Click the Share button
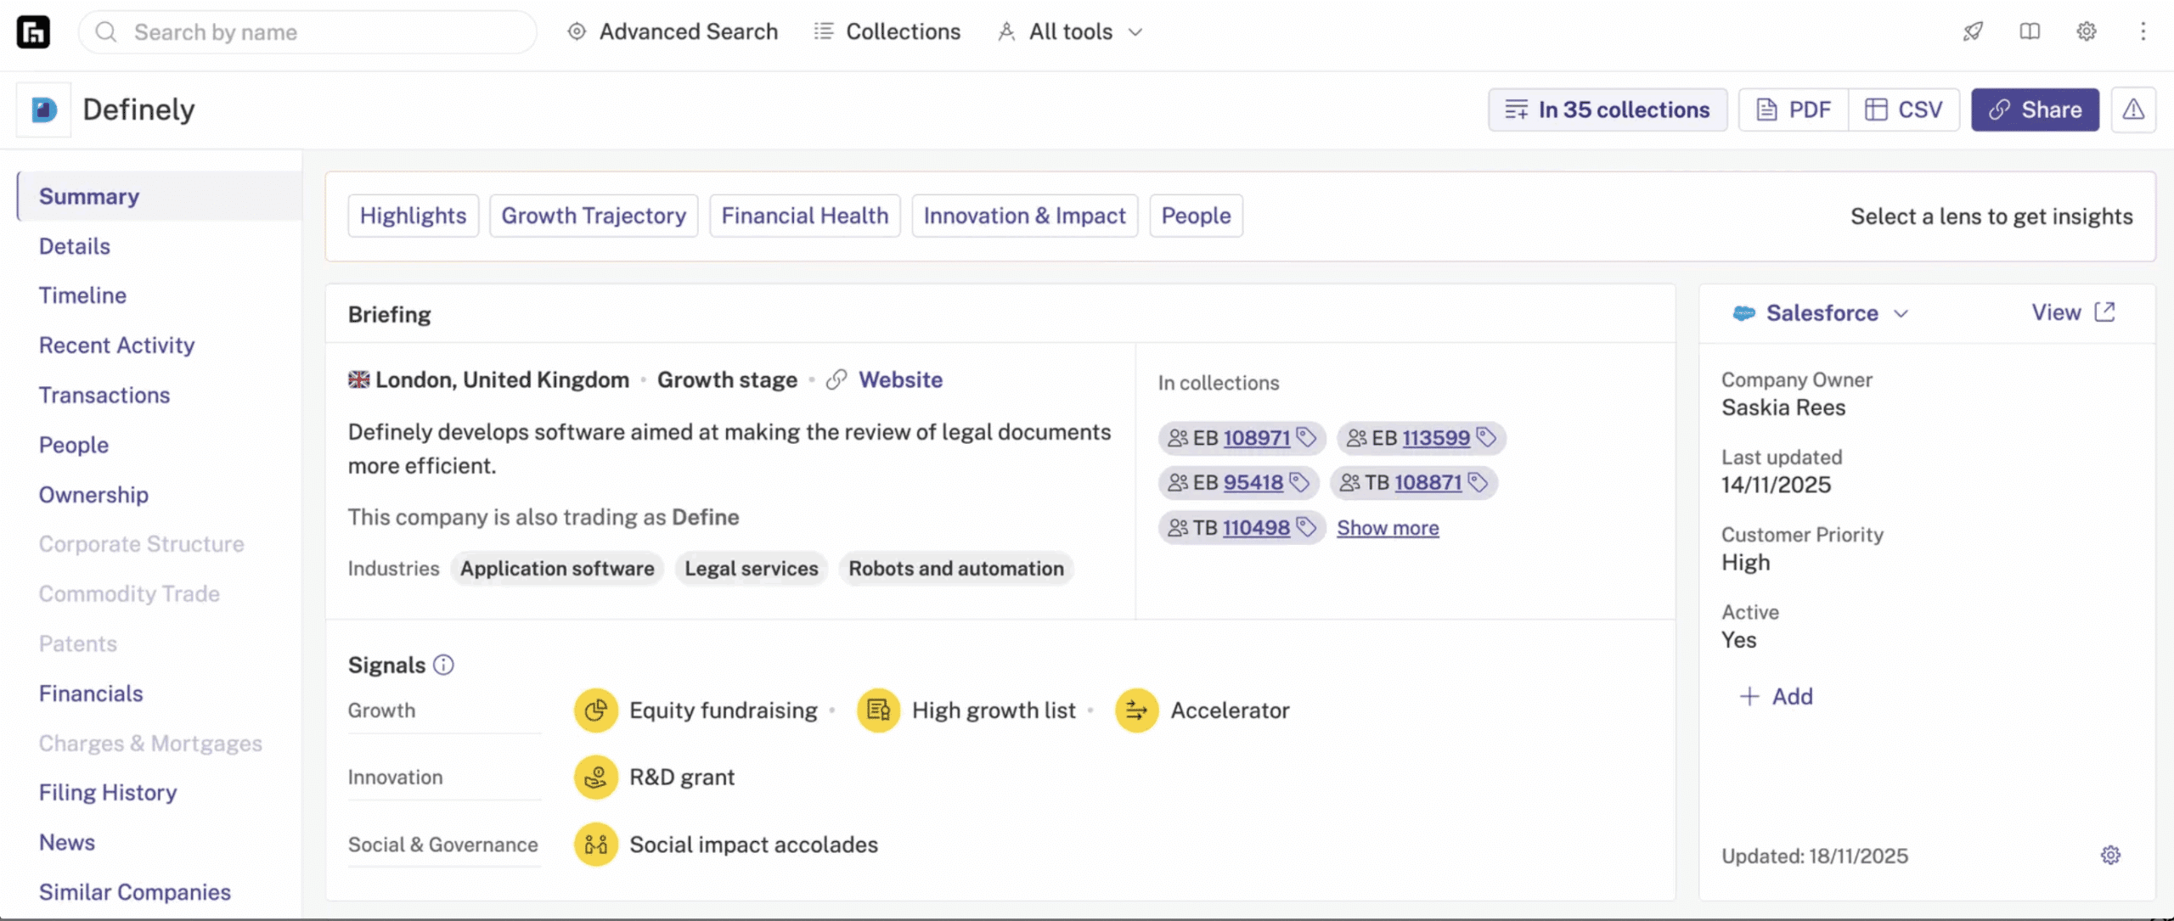Viewport: 2174px width, 921px height. tap(2035, 110)
